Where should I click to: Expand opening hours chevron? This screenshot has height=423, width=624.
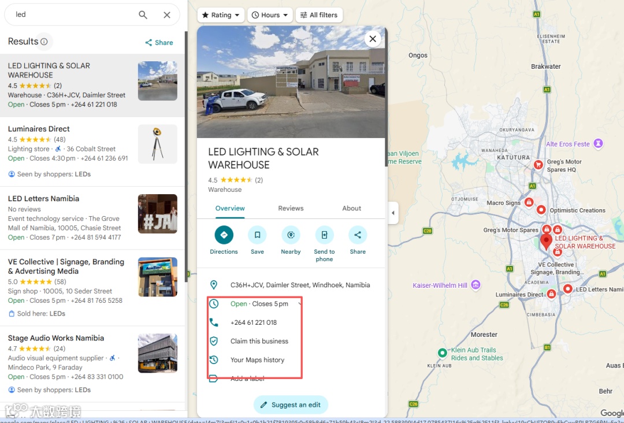(299, 303)
